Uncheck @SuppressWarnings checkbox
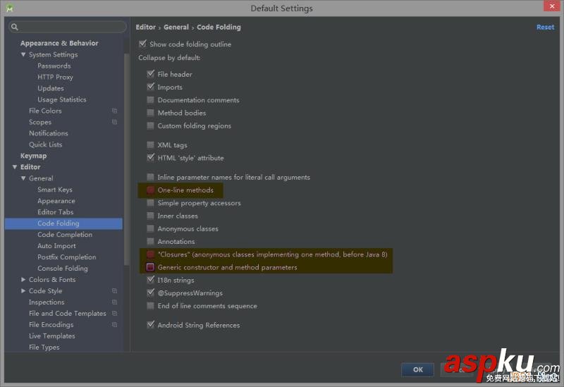This screenshot has width=564, height=387. pos(150,293)
